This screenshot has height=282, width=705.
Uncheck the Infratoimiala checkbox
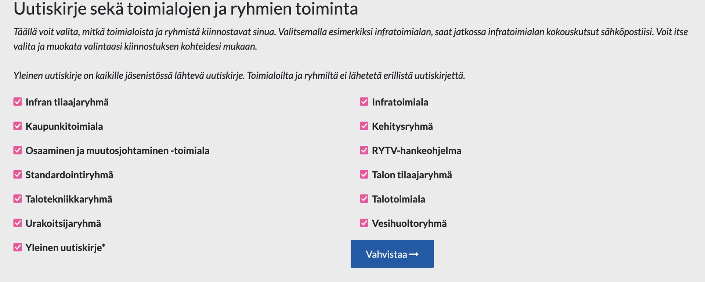pos(364,102)
